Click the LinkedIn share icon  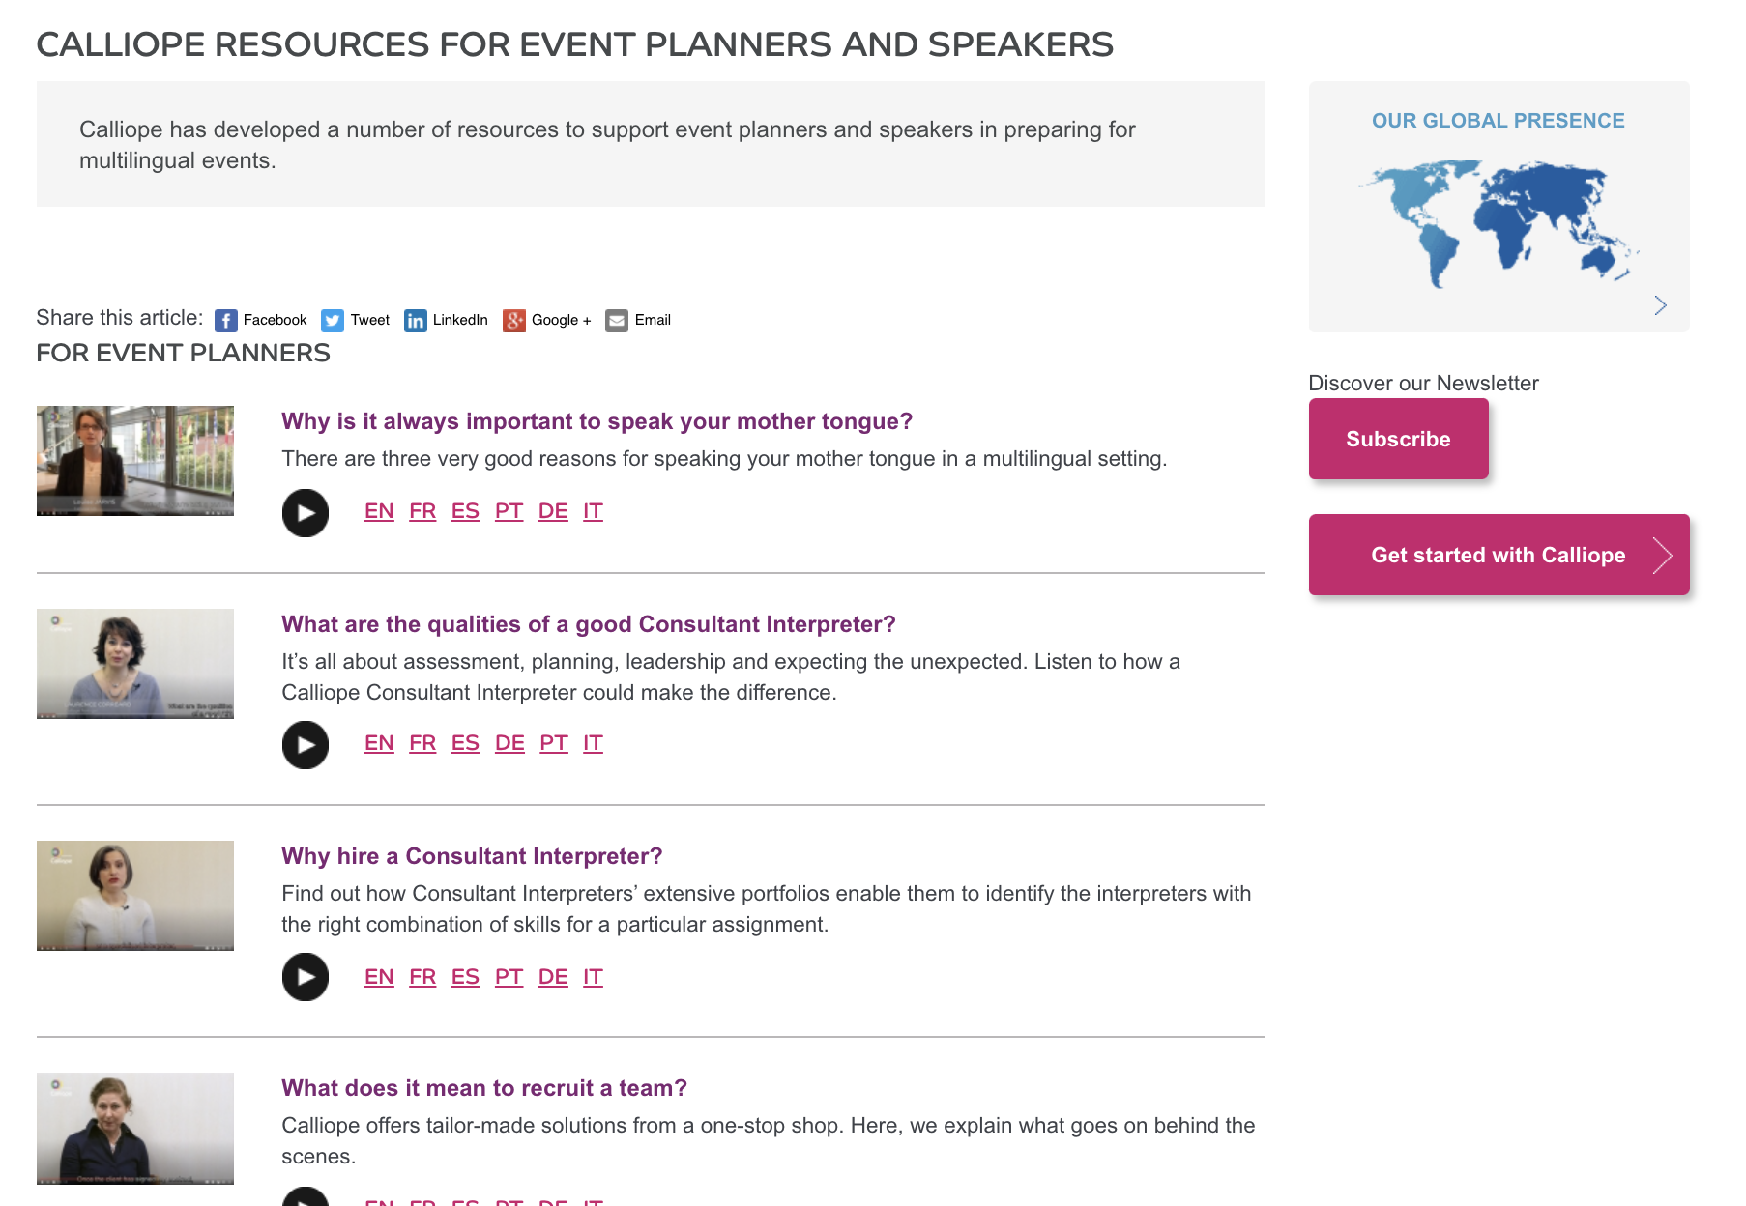416,321
